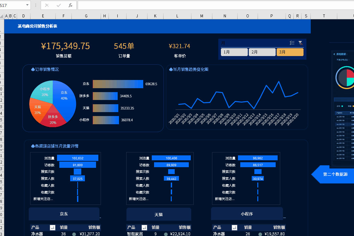Open the 小程序 product filter dropdown

(235, 227)
